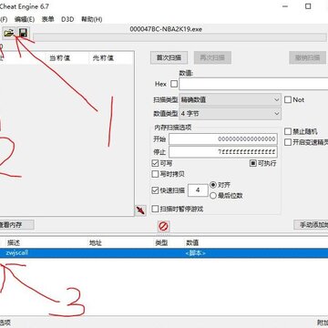Open the 编辑(E) menu
The width and height of the screenshot is (328, 328).
25,19
